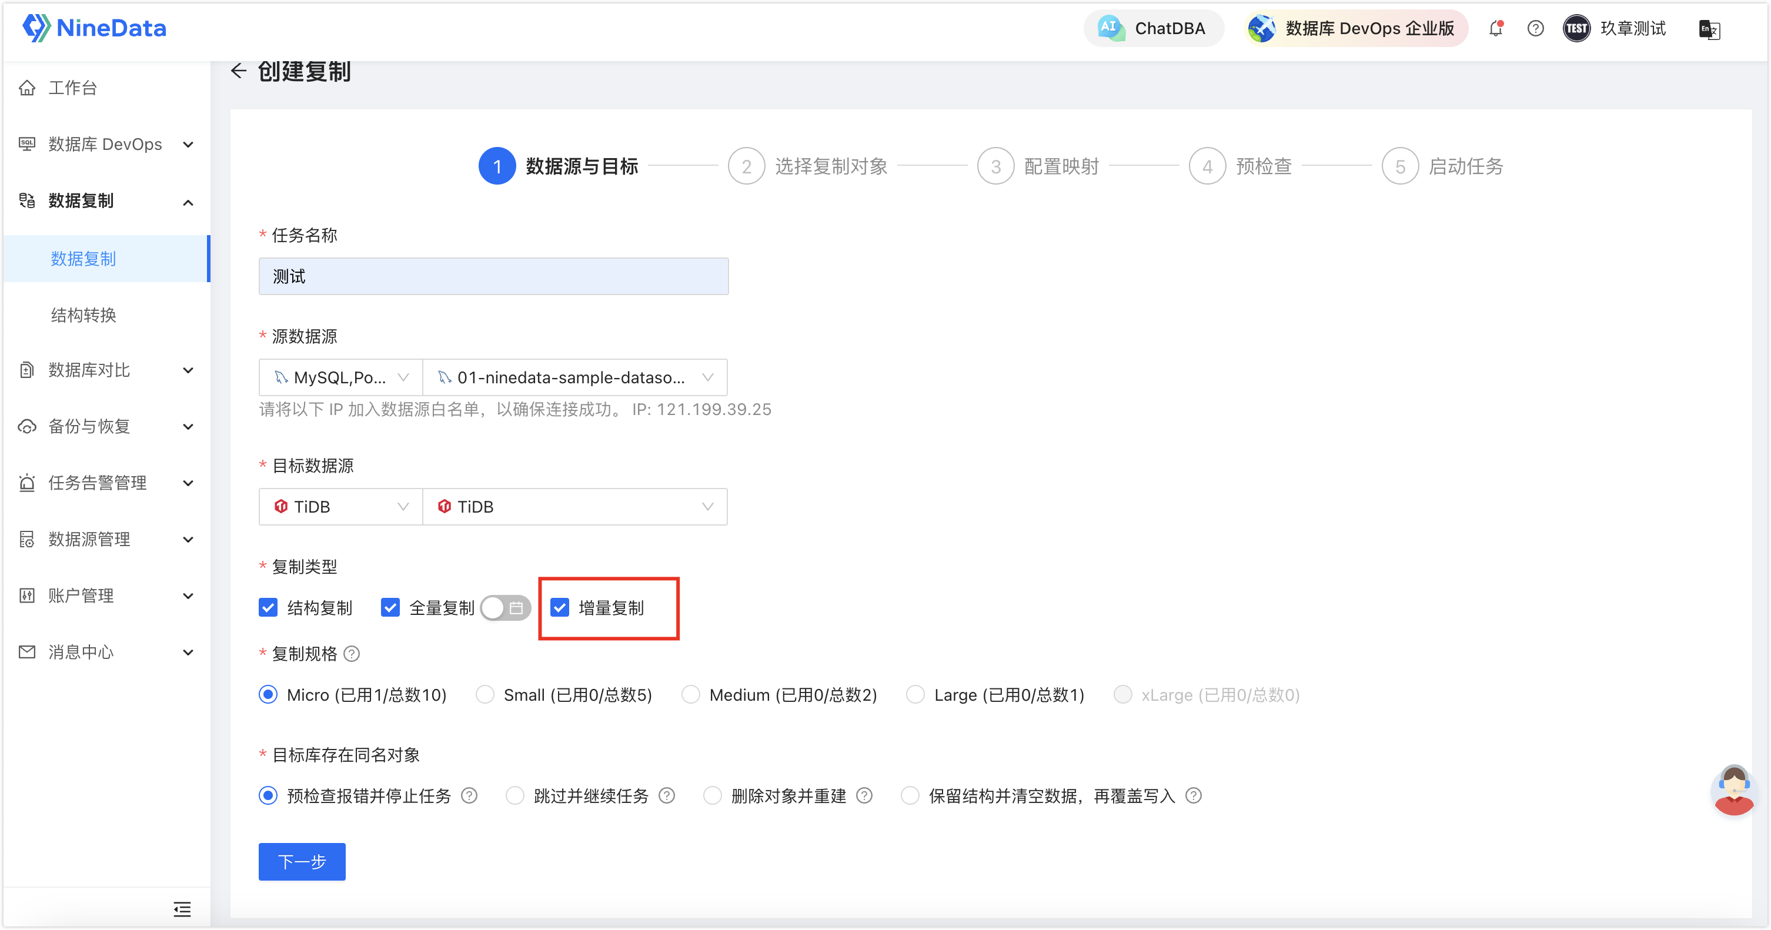The image size is (1771, 930).
Task: Click the 任务告警管理 alarm icon
Action: 27,483
